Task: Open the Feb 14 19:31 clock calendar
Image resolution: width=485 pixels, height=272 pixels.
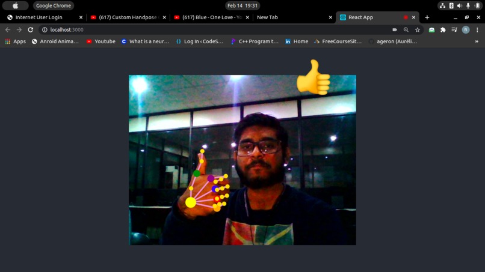Action: coord(242,5)
